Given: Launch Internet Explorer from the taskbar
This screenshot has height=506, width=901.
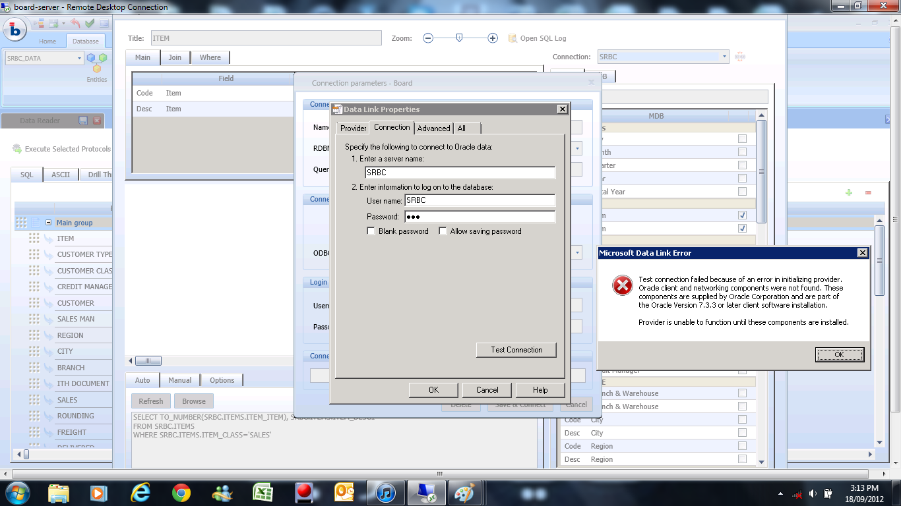Looking at the screenshot, I should pyautogui.click(x=140, y=492).
